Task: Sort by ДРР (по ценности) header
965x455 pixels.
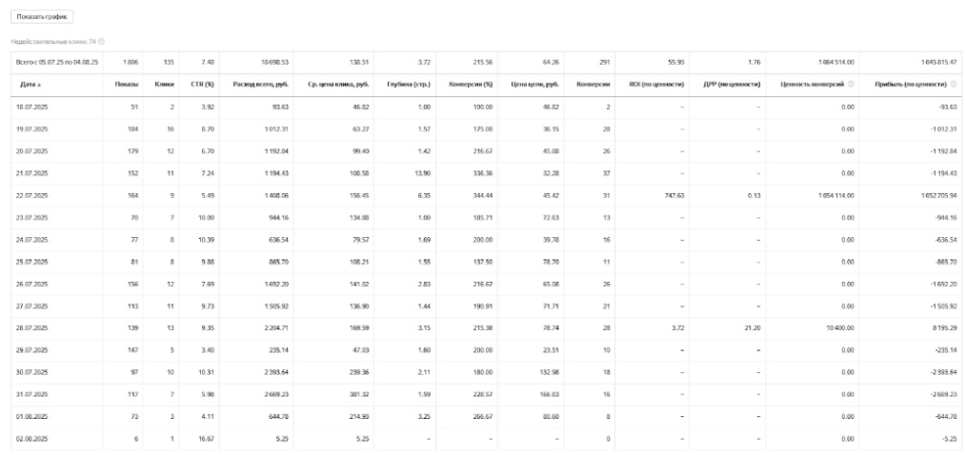Action: point(733,84)
